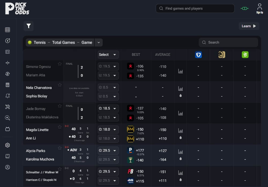Click the Sign Up link
This screenshot has width=268, height=187.
[x=259, y=9]
